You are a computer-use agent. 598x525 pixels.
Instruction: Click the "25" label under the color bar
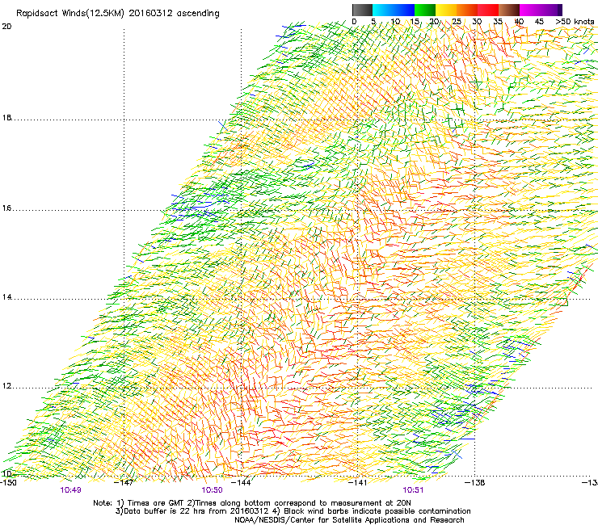(x=456, y=21)
